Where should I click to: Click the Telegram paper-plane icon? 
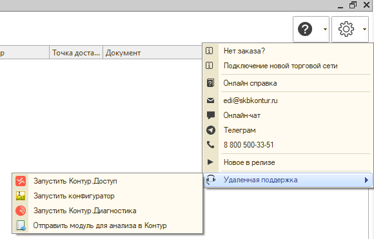point(211,130)
